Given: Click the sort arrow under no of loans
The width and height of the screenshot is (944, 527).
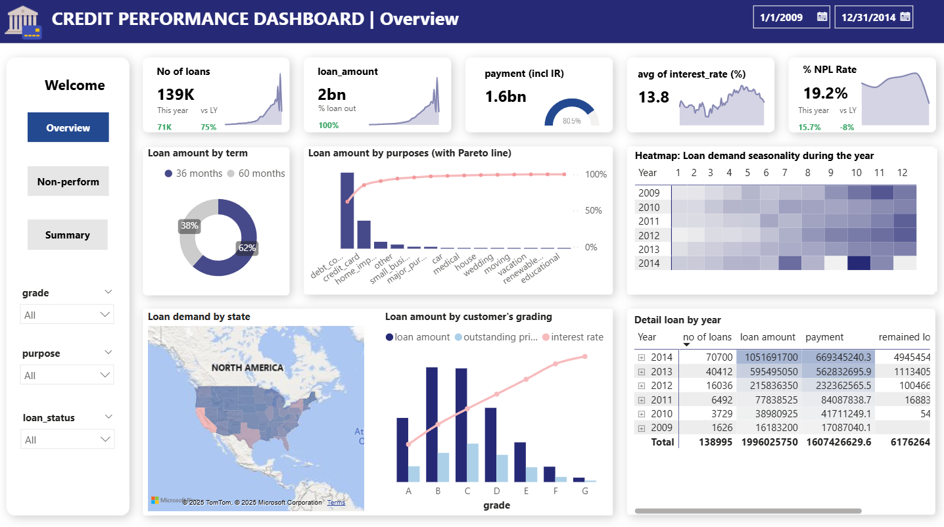Looking at the screenshot, I should click(687, 345).
